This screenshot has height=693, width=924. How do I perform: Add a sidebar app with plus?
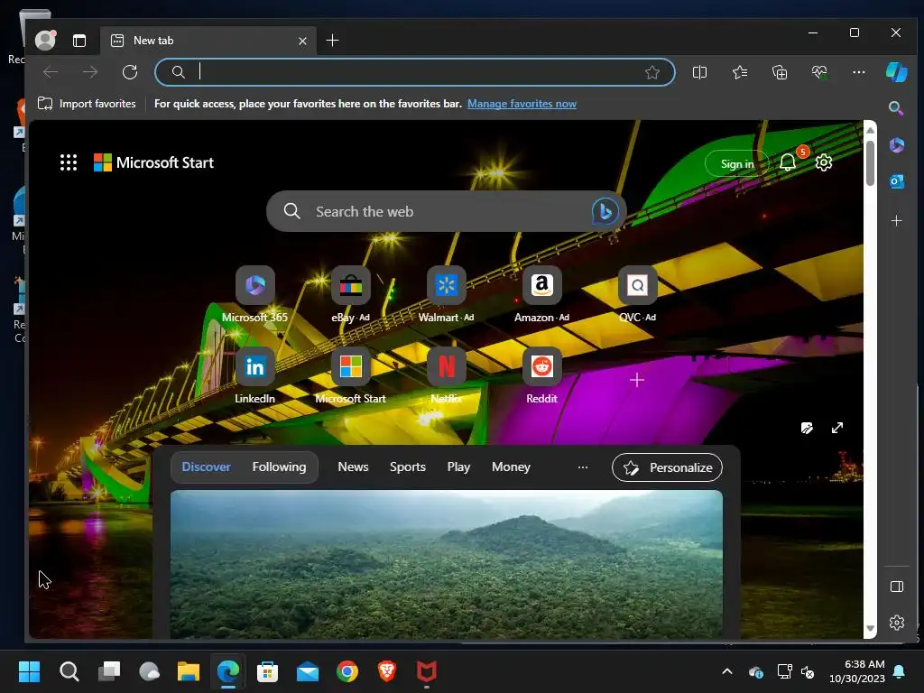[896, 221]
